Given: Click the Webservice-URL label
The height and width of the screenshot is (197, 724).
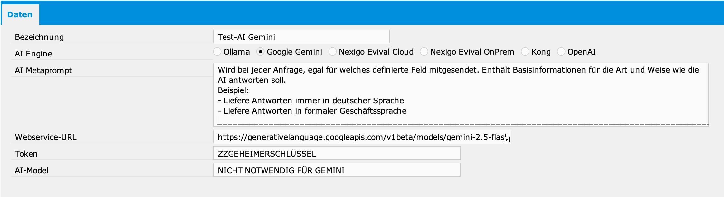Looking at the screenshot, I should pos(46,137).
